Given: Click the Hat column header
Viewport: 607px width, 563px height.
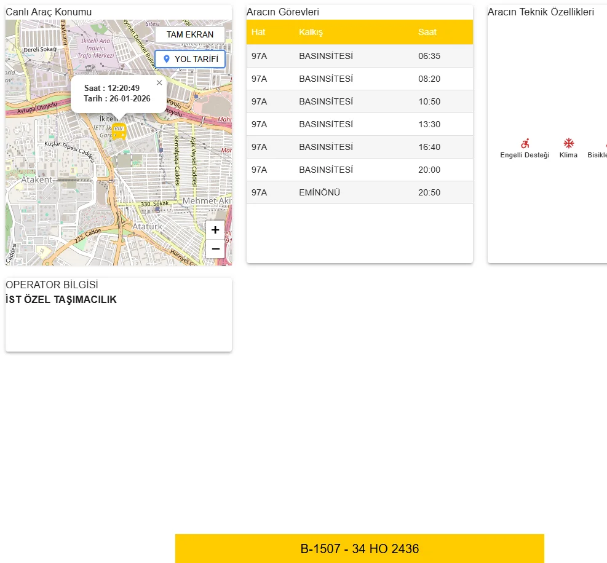Looking at the screenshot, I should [x=258, y=32].
